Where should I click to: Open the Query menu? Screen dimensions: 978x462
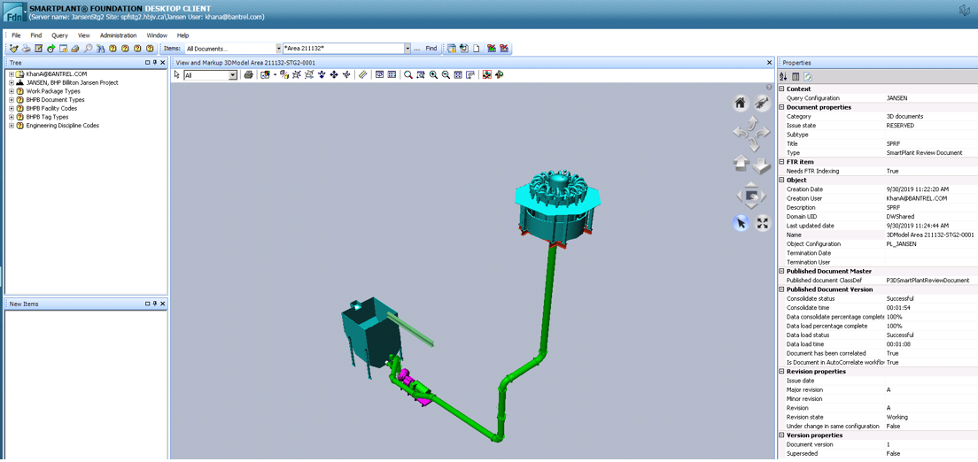pyautogui.click(x=59, y=35)
